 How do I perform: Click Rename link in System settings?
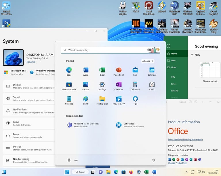click(x=31, y=62)
